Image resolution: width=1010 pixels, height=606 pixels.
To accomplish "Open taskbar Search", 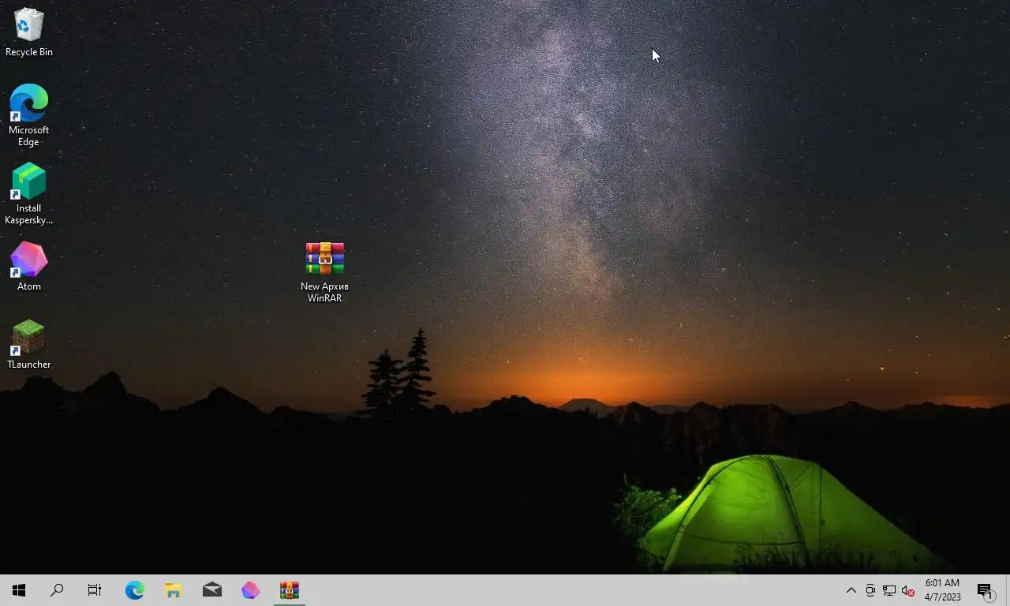I will click(57, 590).
